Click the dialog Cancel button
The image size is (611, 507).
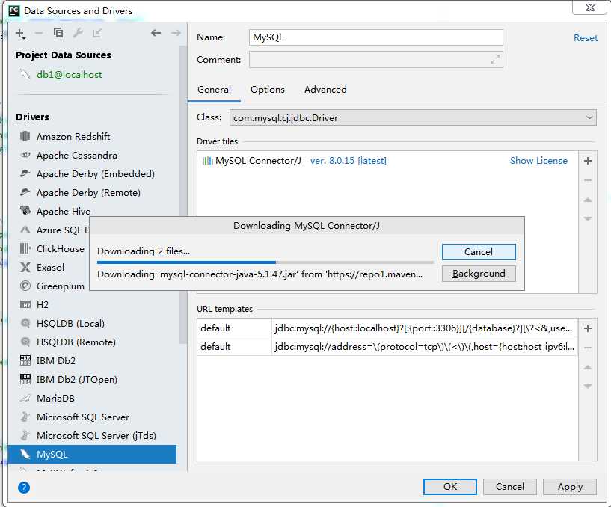click(x=510, y=487)
